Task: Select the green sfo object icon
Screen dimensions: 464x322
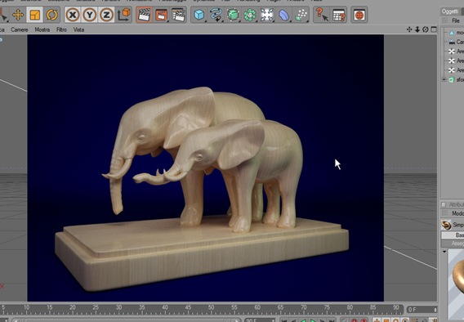Action: 451,79
